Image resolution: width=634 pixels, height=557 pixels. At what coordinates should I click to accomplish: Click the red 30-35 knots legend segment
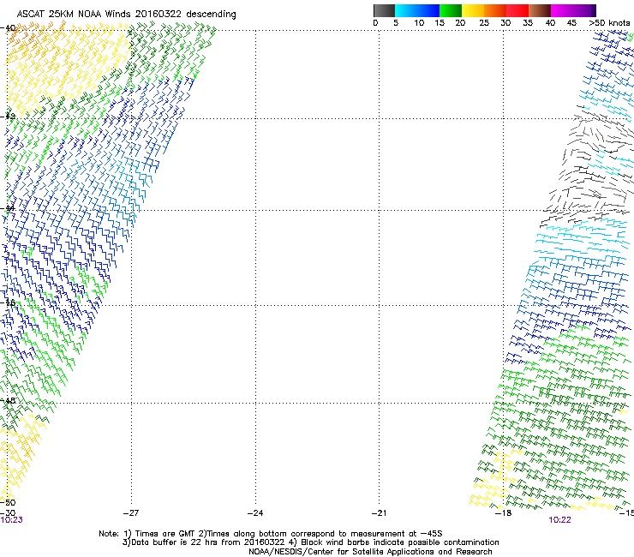[517, 10]
